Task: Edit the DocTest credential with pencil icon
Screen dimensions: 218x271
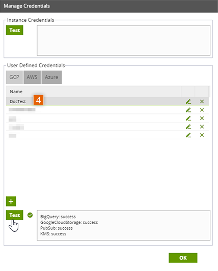Action: tap(188, 102)
